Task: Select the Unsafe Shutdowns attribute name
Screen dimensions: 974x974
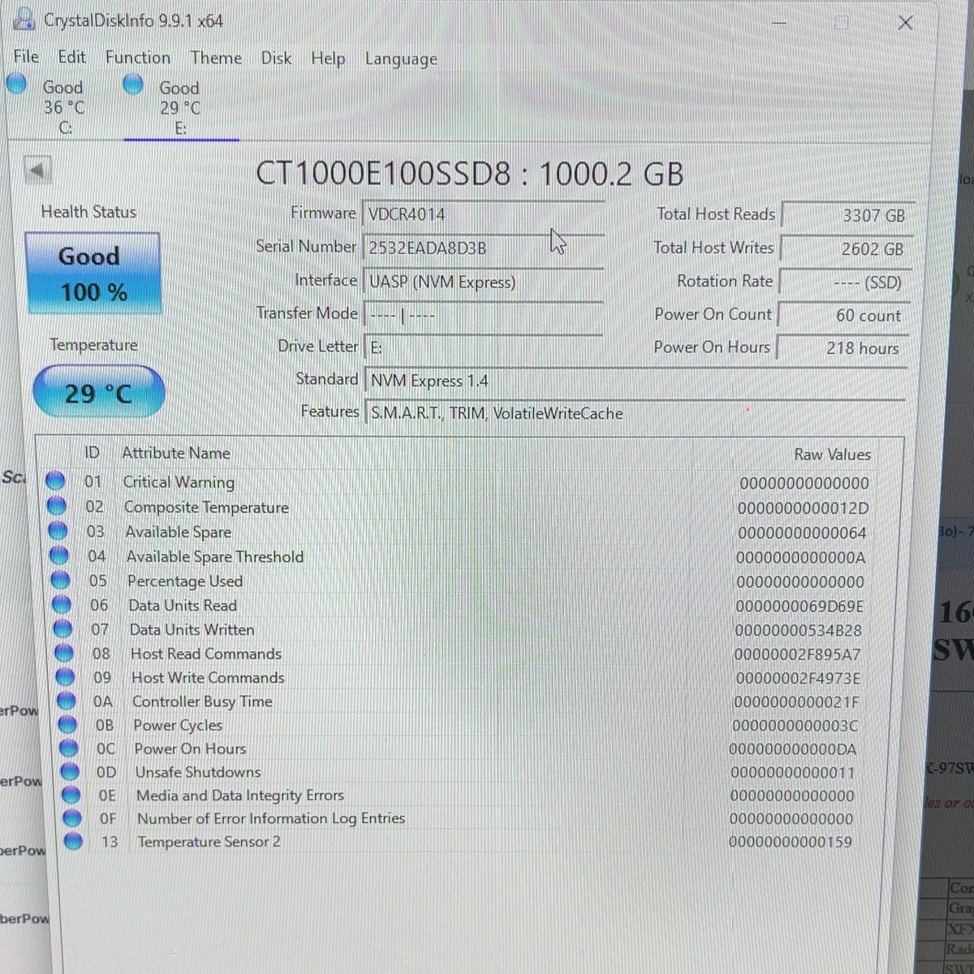Action: (198, 772)
